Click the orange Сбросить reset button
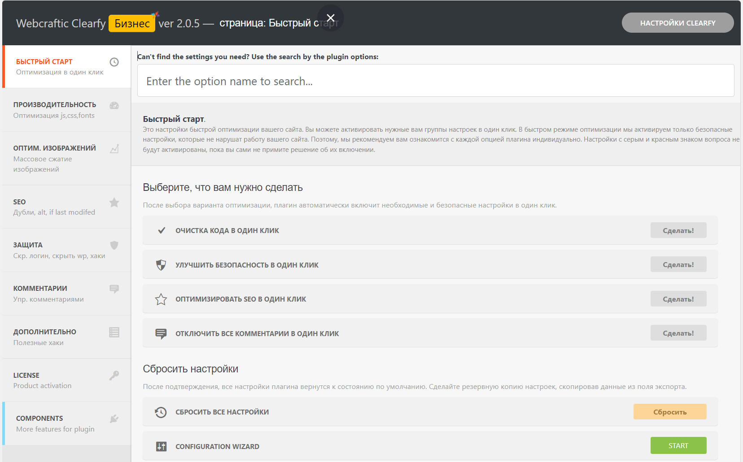Image resolution: width=743 pixels, height=462 pixels. (x=669, y=412)
